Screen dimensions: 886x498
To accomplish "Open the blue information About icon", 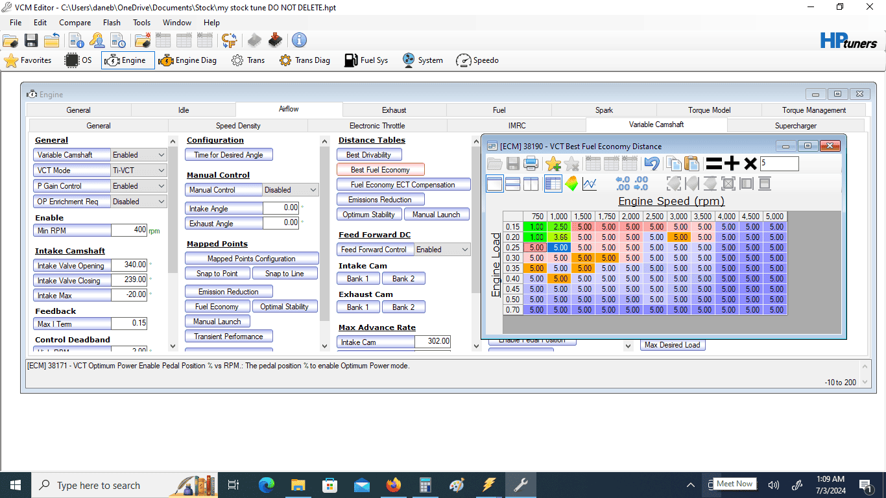I will tap(299, 40).
